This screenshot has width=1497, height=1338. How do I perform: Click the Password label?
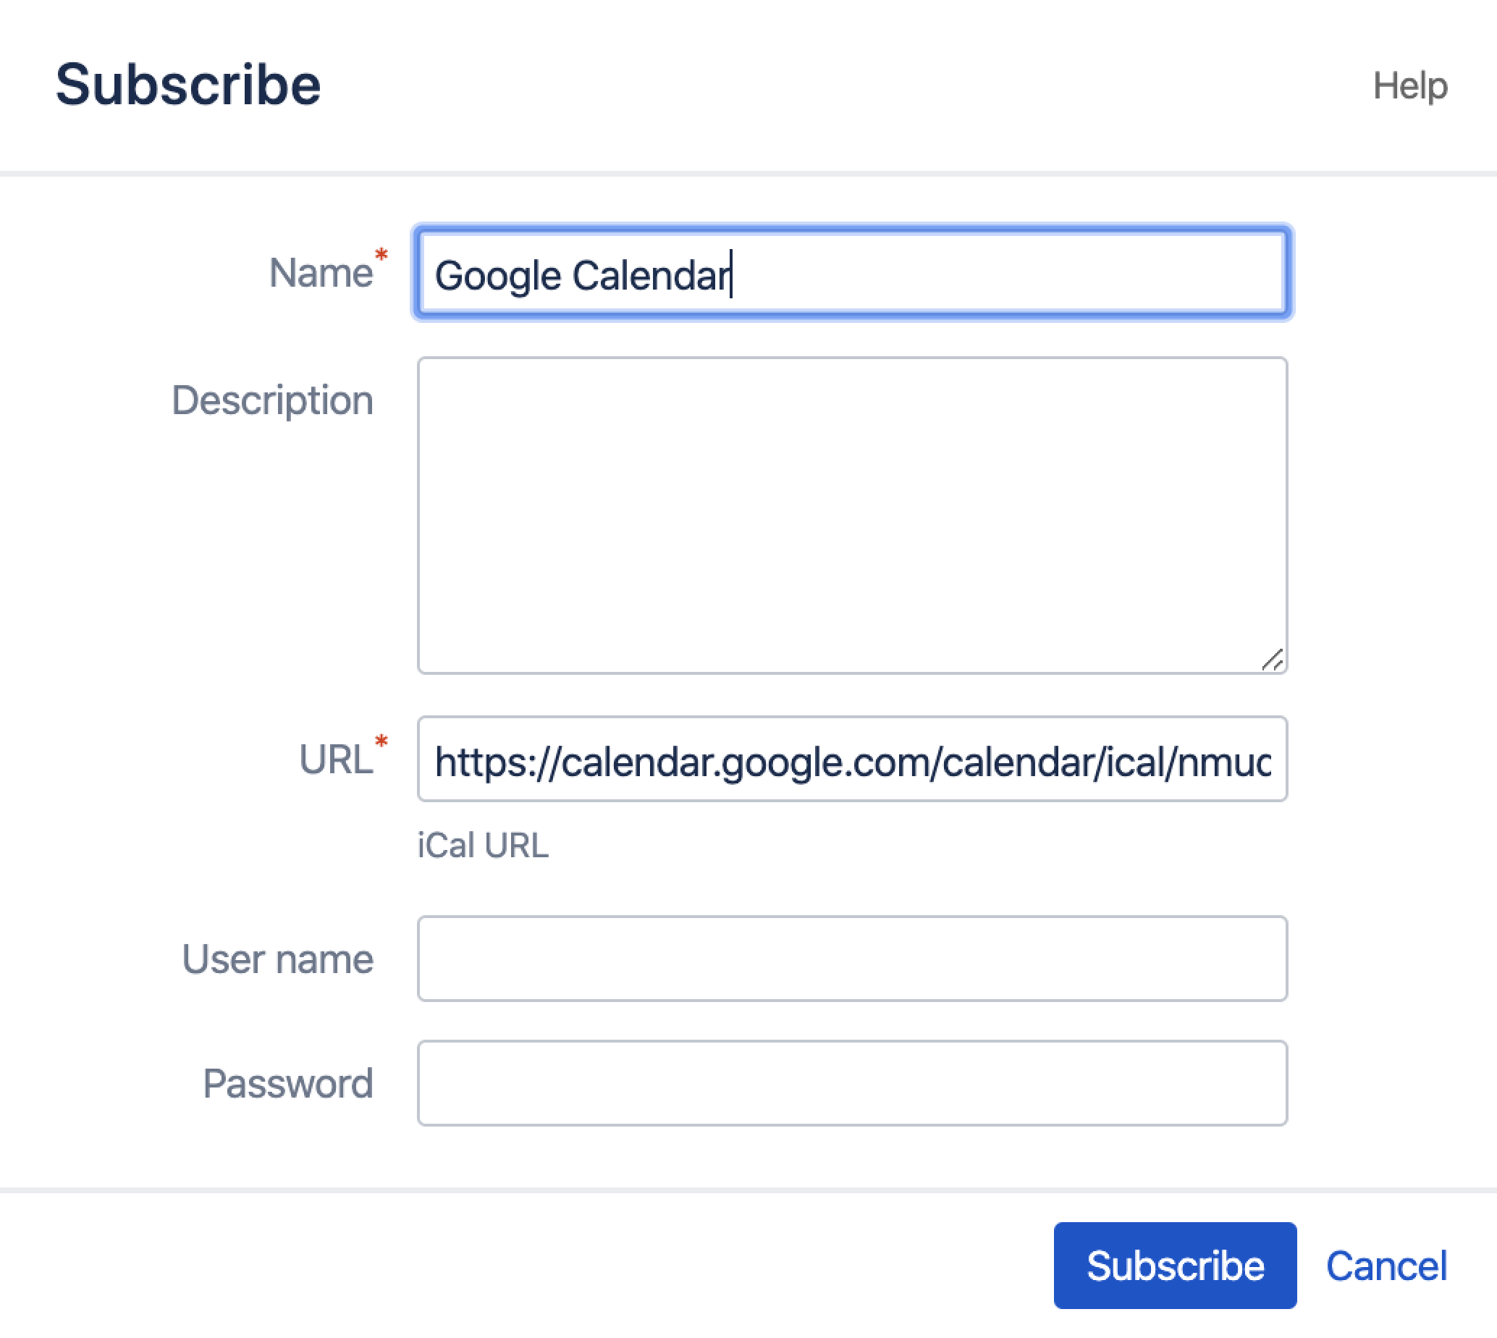pyautogui.click(x=288, y=1084)
